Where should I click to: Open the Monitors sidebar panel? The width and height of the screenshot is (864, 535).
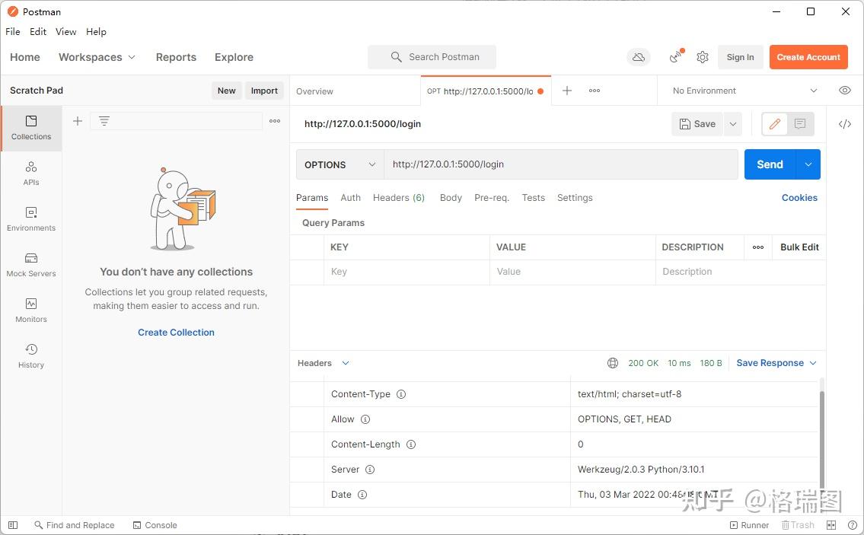pos(31,310)
